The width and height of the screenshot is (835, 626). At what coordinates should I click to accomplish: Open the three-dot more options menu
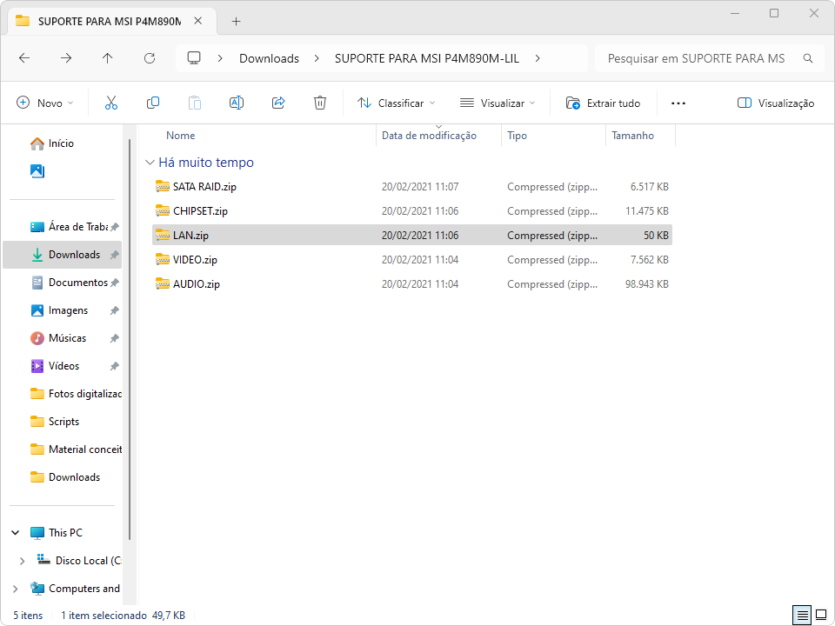pyautogui.click(x=678, y=103)
